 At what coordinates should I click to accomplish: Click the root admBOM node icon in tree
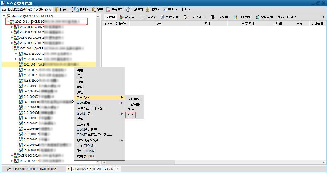[8, 16]
